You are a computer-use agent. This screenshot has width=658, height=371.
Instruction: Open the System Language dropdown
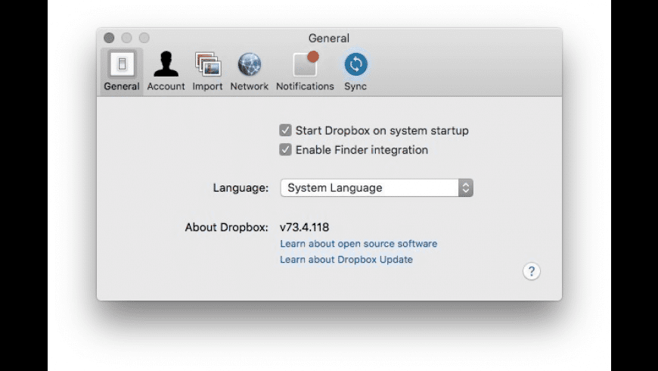click(x=377, y=188)
